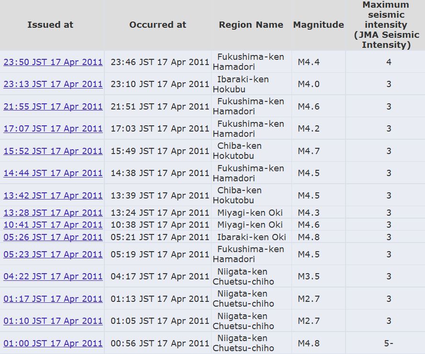Select the occurred time 23:10 JST 17 Apr 2011
The width and height of the screenshot is (425, 354).
pyautogui.click(x=160, y=84)
